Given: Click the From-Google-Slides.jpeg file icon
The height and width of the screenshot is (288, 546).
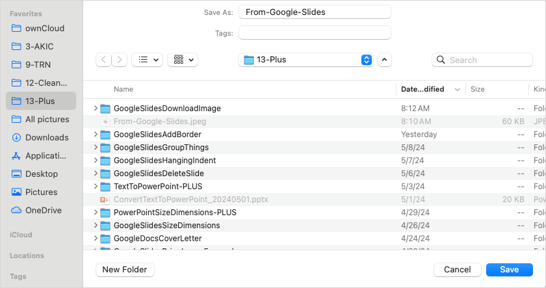Looking at the screenshot, I should point(105,122).
